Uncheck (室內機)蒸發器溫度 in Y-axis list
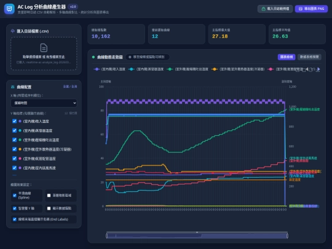The width and height of the screenshot is (332, 249). pos(14,130)
